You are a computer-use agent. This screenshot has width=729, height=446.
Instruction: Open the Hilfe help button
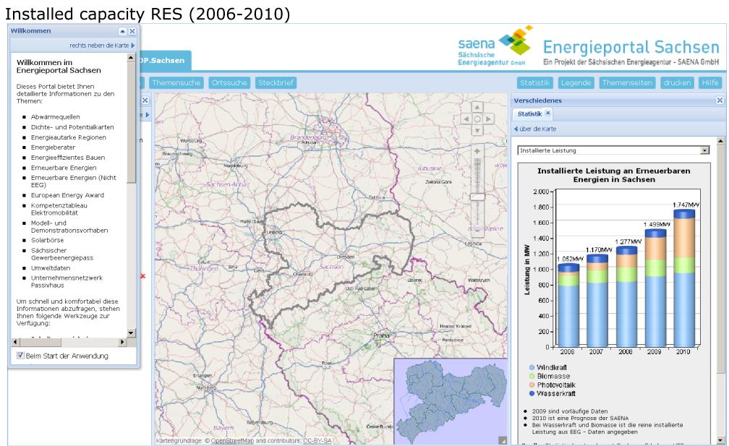tap(710, 82)
